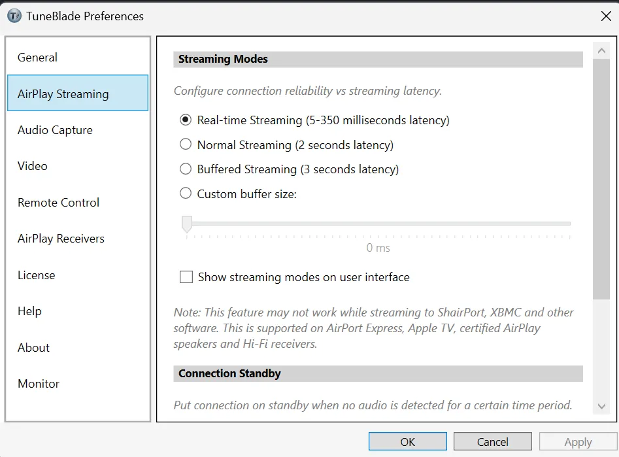Screen dimensions: 619x457
Task: Click the custom buffer size slider thumb
Action: click(x=187, y=224)
